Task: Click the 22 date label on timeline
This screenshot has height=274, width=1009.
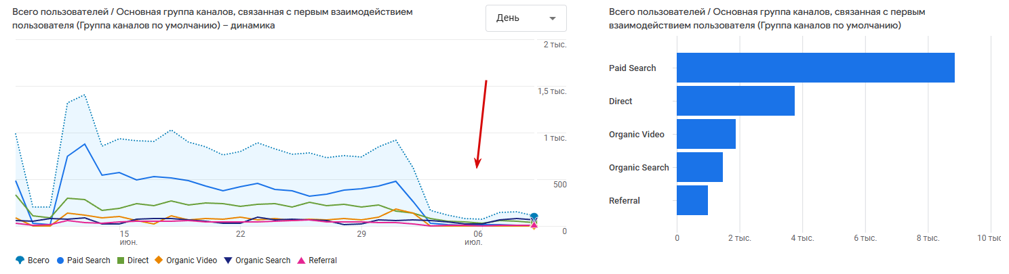Action: point(240,234)
